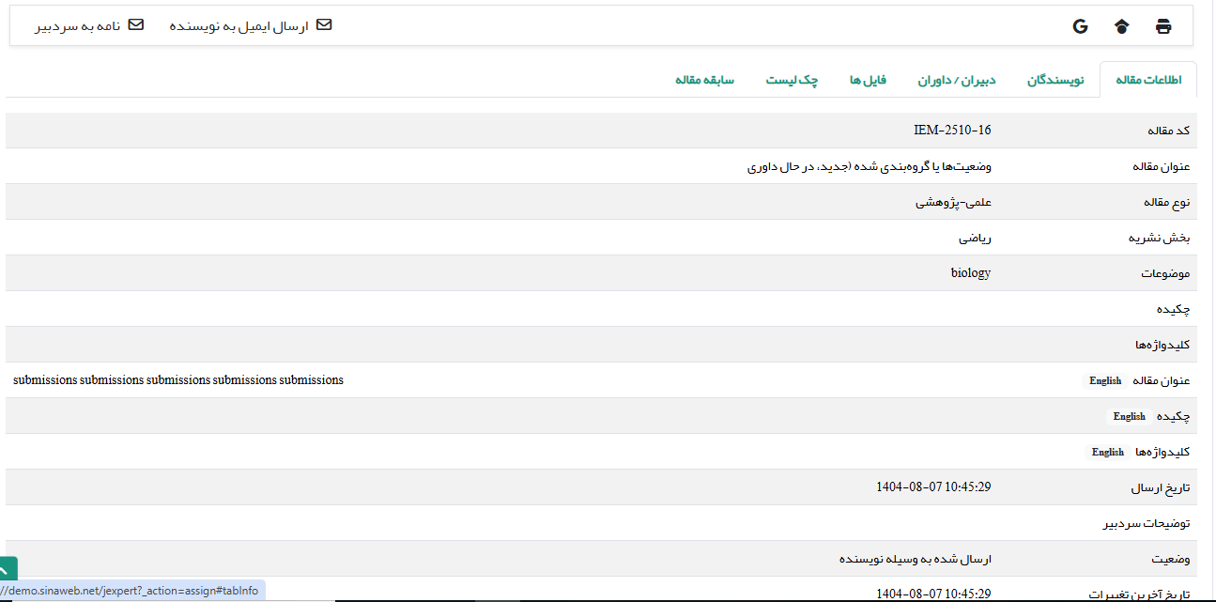
Task: Search article on Google with G icon
Action: tap(1080, 26)
